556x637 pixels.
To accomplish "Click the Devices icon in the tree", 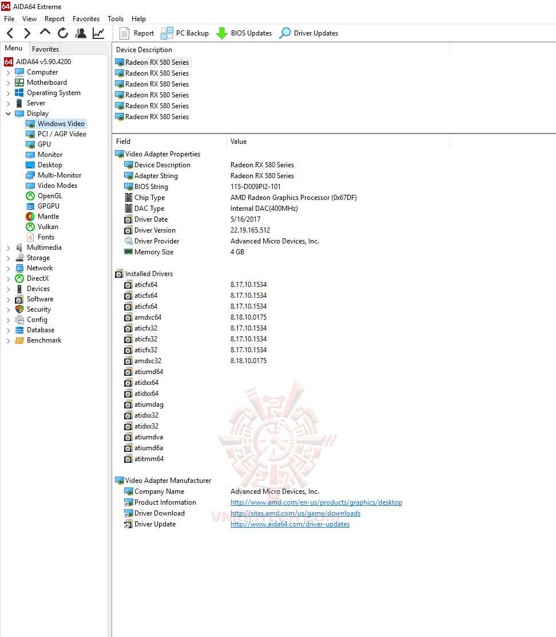I will (x=19, y=289).
